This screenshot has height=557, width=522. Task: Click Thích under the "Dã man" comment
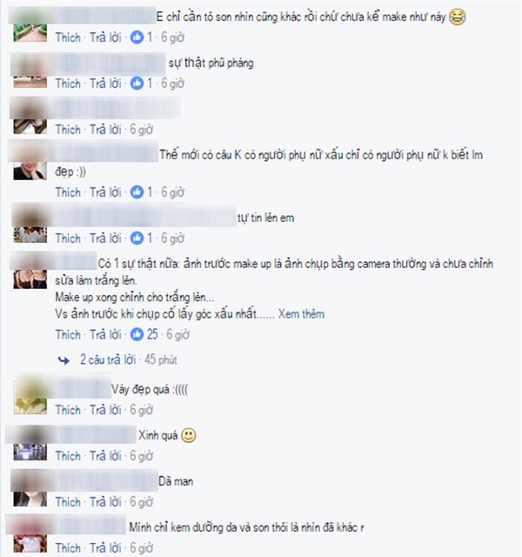coord(68,502)
